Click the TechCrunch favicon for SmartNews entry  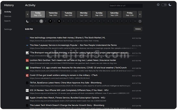click(x=27, y=68)
